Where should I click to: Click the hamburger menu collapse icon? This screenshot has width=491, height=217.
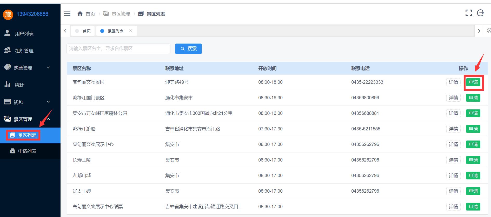point(67,14)
